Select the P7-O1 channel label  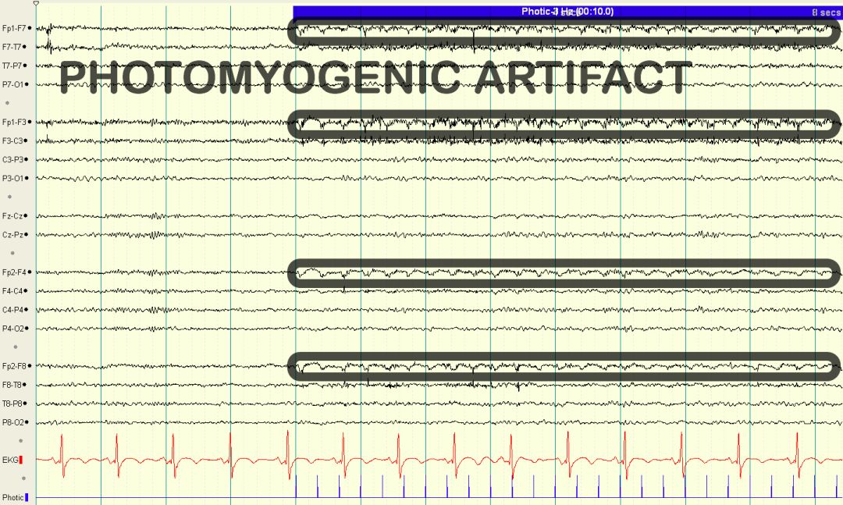point(12,84)
